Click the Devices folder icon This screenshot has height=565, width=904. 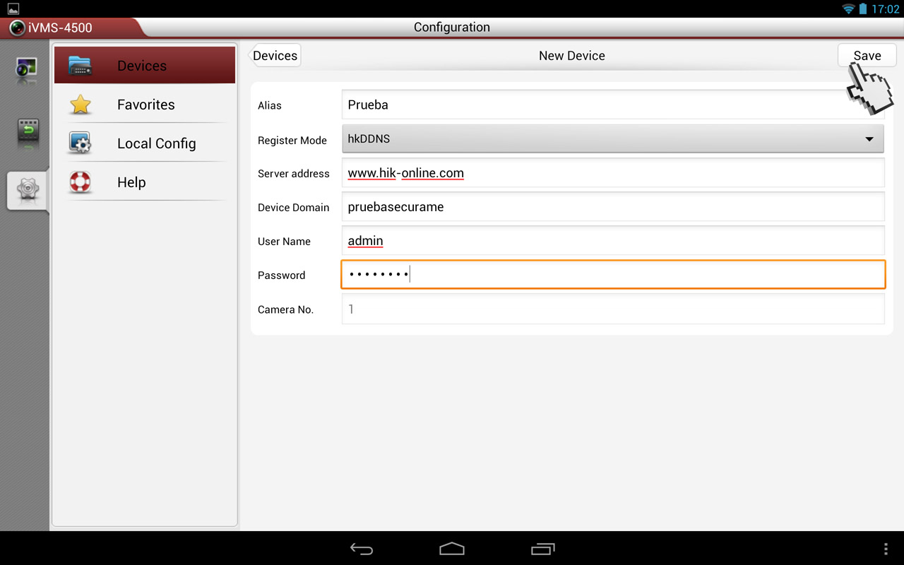(x=81, y=66)
